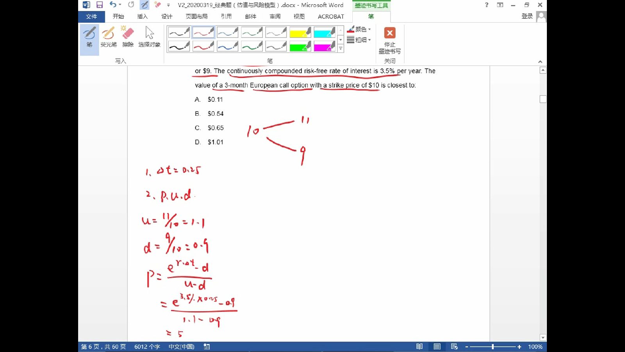The image size is (625, 352).
Task: Switch to Print Layout view
Action: [437, 347]
